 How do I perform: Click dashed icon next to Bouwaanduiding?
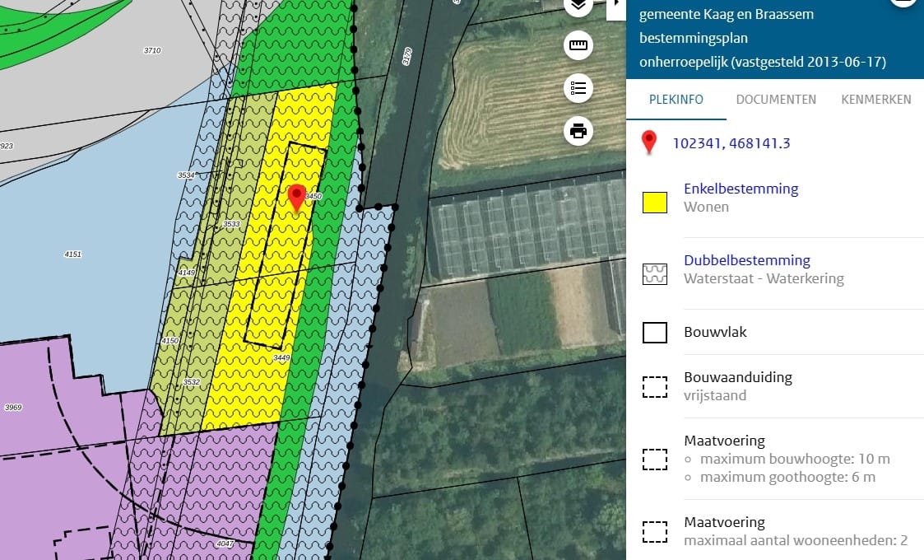654,387
